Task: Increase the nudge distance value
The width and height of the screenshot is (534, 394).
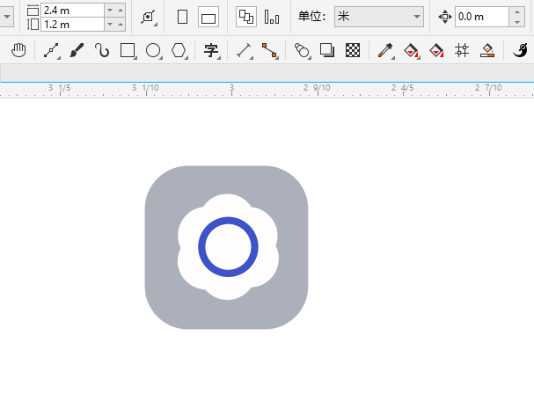Action: coord(517,12)
